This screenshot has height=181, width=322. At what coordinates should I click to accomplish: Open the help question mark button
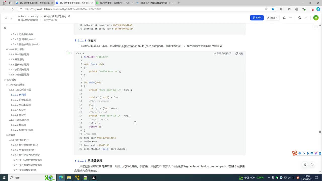click(312, 164)
